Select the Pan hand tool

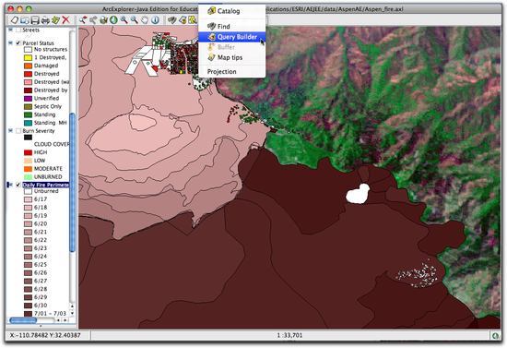click(x=145, y=20)
